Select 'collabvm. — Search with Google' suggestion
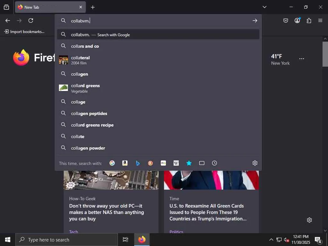Viewport: 328px width, 246px height. 158,35
